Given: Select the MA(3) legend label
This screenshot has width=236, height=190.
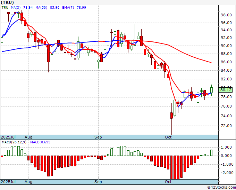Looking at the screenshot, I should click(16, 8).
